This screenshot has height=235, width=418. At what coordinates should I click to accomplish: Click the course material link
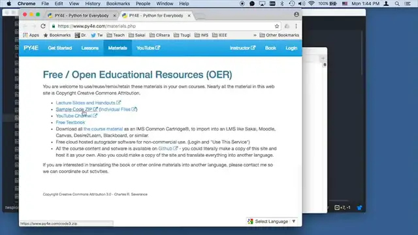103,129
